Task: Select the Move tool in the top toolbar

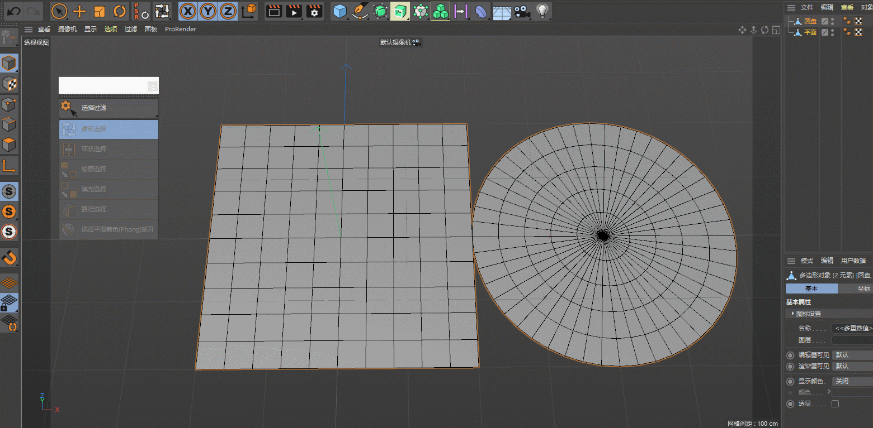Action: (x=79, y=11)
